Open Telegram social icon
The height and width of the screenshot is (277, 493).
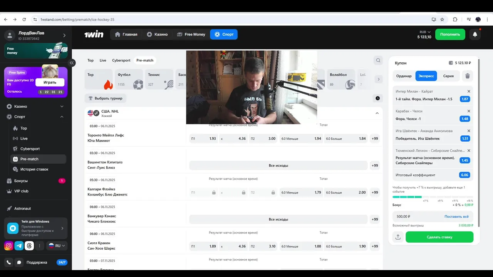tap(19, 246)
